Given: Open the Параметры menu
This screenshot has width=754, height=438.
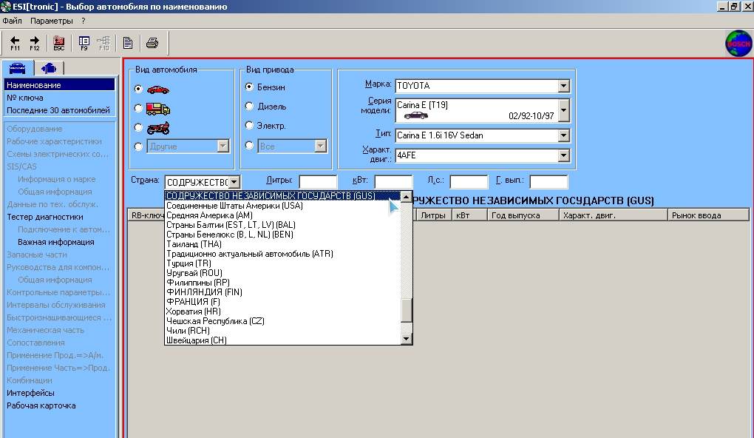Looking at the screenshot, I should click(52, 21).
